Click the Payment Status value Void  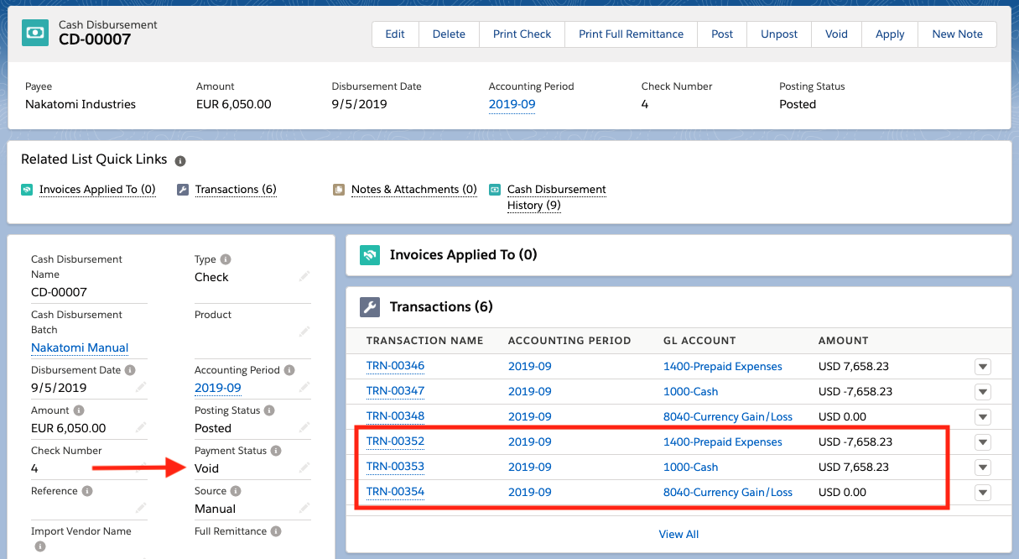pos(206,468)
